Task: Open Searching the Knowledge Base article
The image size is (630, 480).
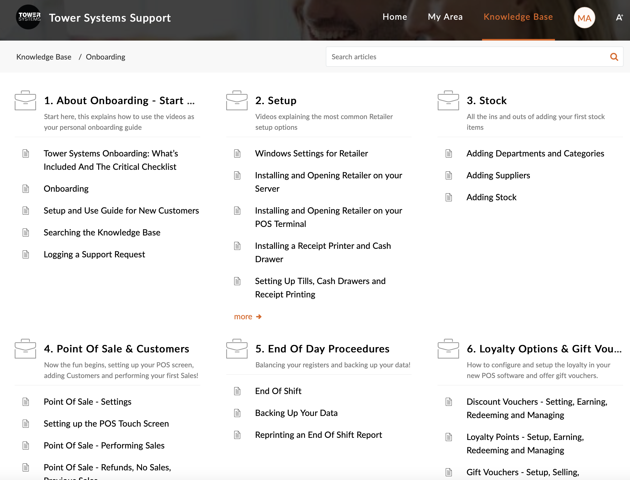Action: (x=102, y=233)
